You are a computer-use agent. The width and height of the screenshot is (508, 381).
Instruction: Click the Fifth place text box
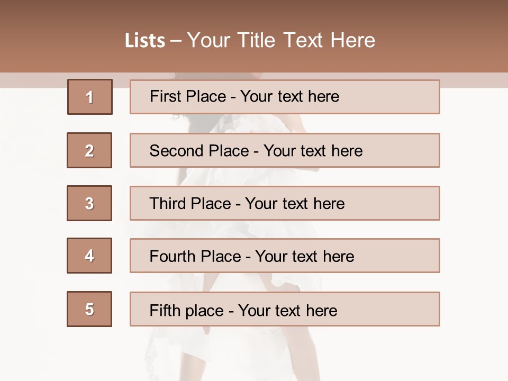tap(285, 309)
